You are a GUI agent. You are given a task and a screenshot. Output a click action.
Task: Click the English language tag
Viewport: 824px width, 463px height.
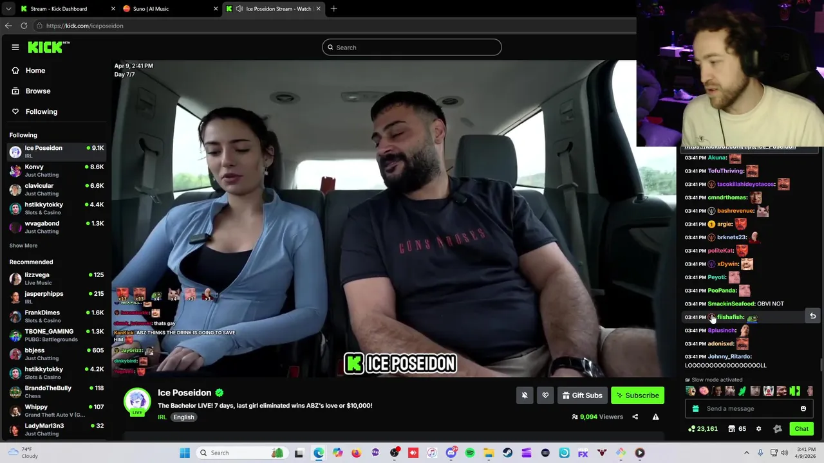tap(183, 417)
